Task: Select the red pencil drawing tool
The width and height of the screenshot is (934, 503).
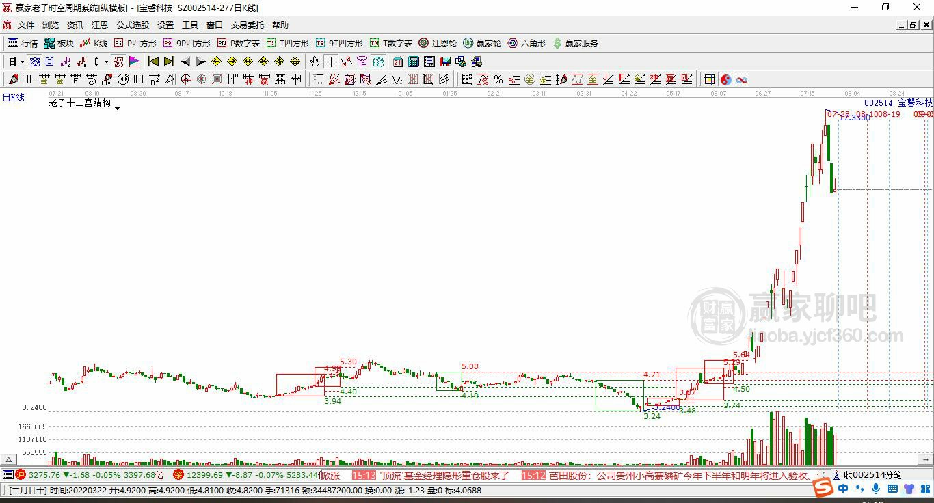Action: pyautogui.click(x=13, y=79)
